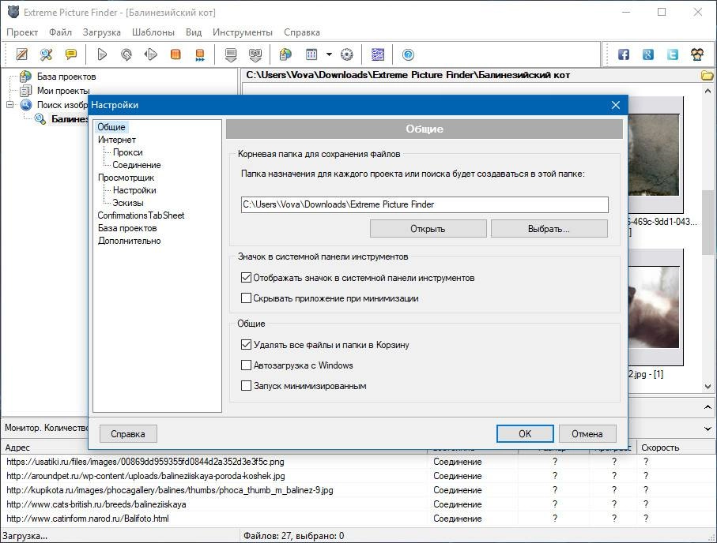Image resolution: width=717 pixels, height=543 pixels.
Task: Click the «Скорость» column header
Action: click(676, 448)
